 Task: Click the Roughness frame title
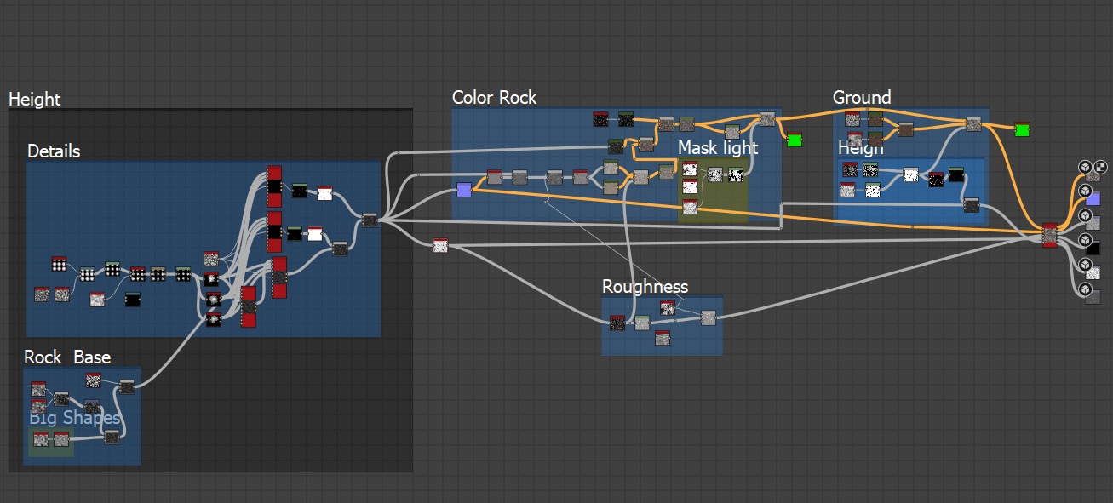(x=645, y=287)
